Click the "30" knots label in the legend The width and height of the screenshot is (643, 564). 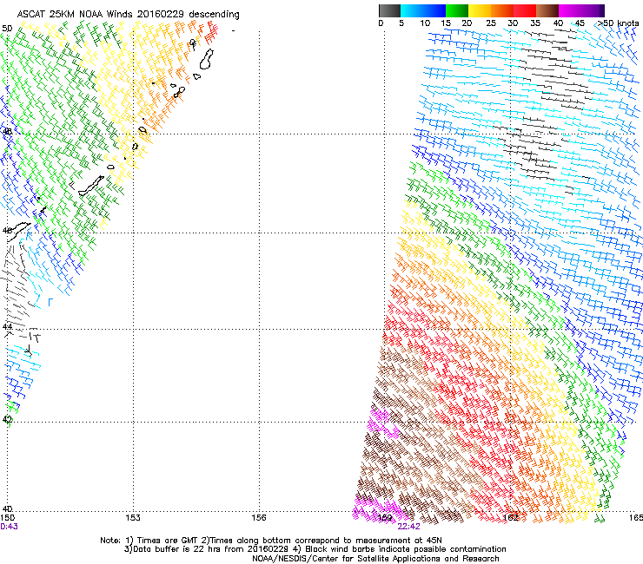pos(513,23)
